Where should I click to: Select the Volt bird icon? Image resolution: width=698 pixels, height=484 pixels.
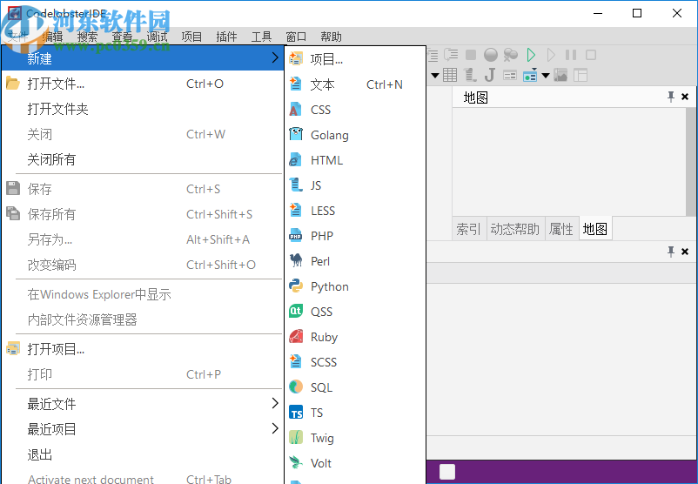296,462
